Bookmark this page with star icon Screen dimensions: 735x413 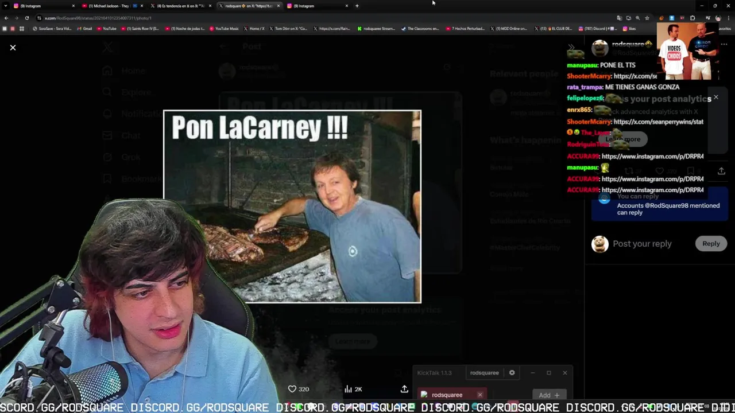coord(647,18)
